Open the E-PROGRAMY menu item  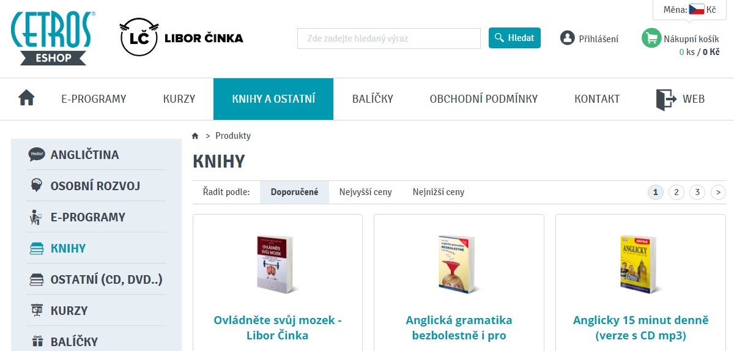94,98
